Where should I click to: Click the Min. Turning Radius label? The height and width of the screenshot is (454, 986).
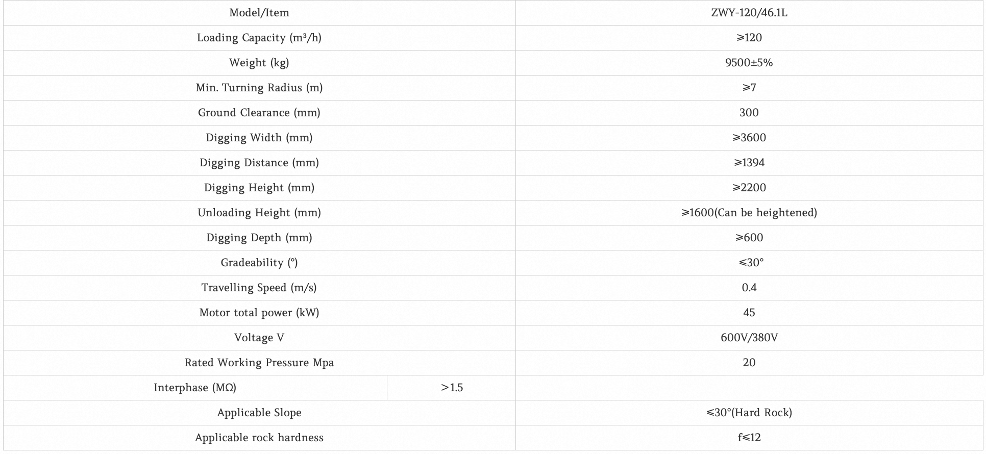(x=259, y=88)
